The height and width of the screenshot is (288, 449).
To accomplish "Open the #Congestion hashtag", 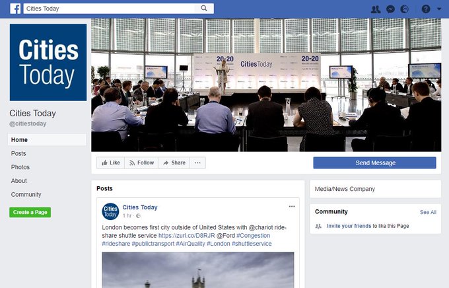I will pyautogui.click(x=253, y=236).
